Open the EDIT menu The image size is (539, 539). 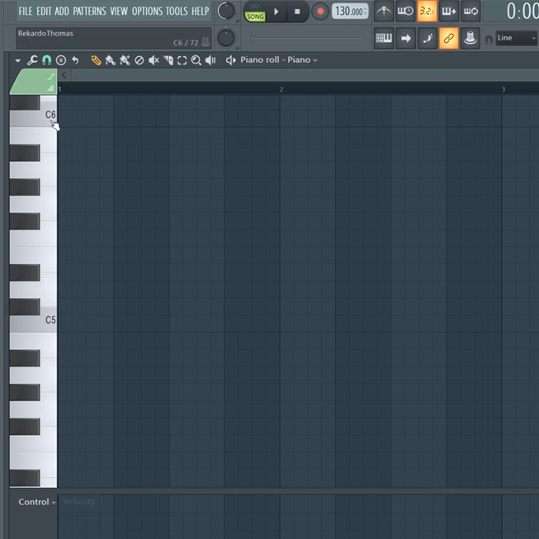[44, 11]
